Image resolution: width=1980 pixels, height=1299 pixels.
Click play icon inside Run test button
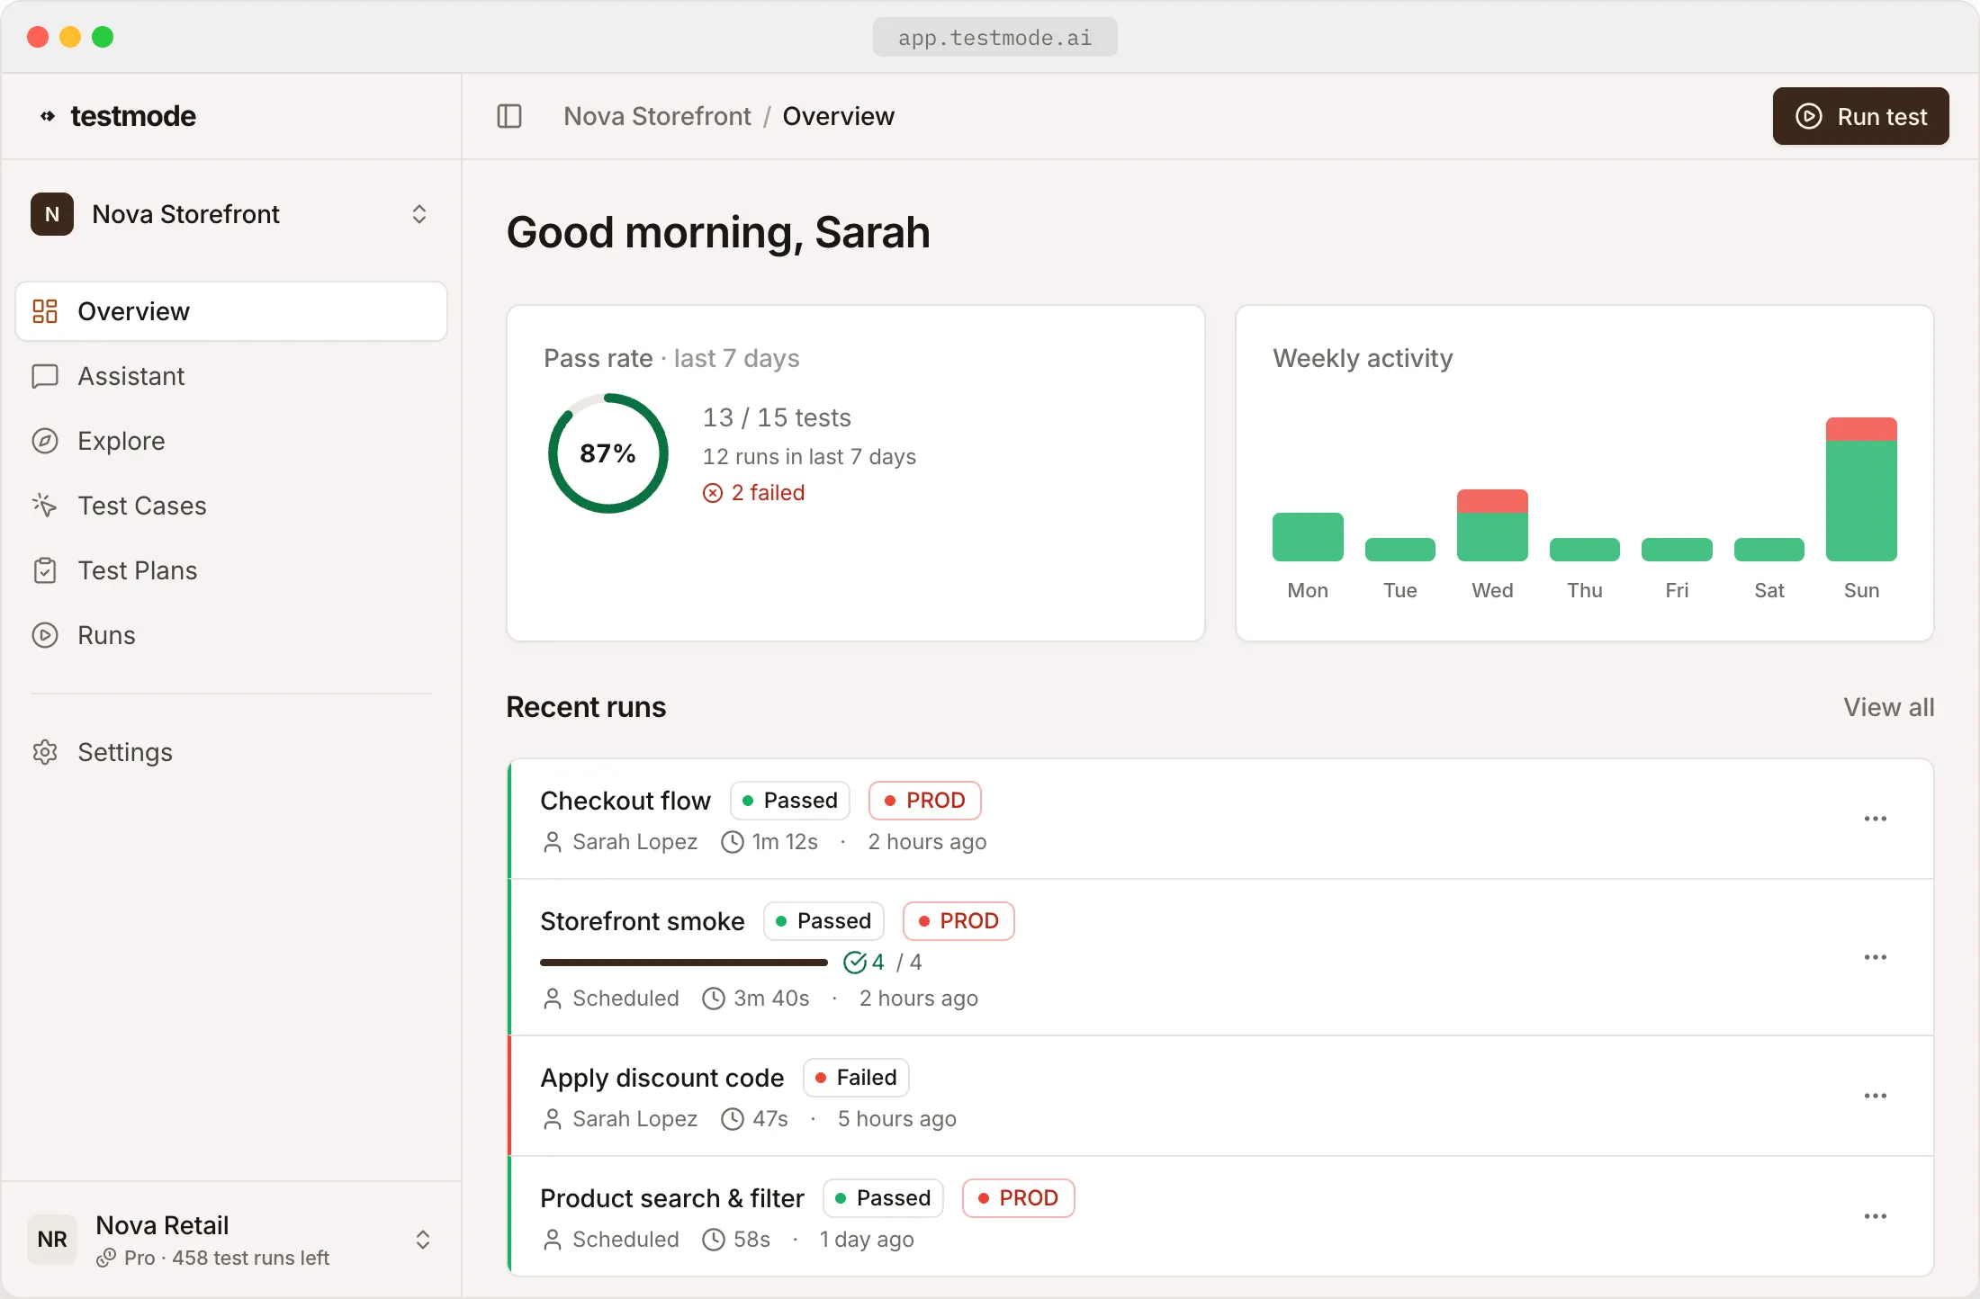point(1809,116)
